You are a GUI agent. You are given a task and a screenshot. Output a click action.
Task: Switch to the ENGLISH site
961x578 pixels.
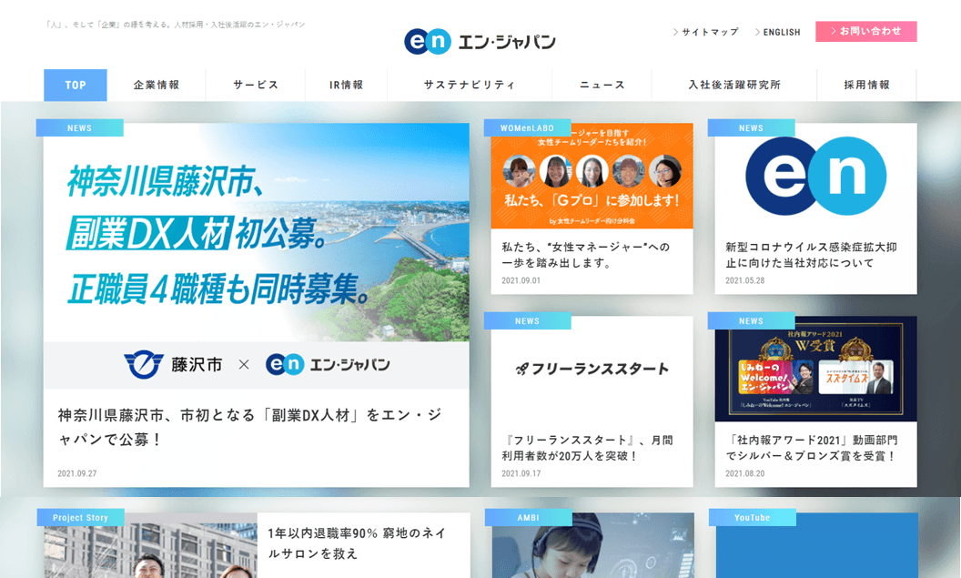(778, 32)
